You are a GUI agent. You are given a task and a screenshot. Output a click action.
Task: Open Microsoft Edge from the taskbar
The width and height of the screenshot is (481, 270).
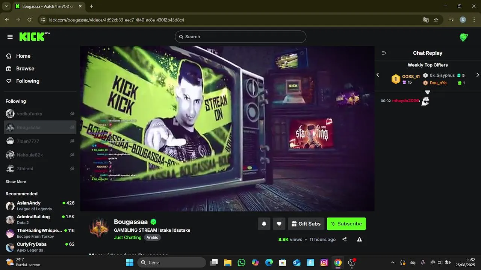coord(269,262)
